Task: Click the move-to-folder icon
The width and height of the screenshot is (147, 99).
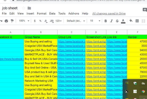Action: [x=29, y=8]
